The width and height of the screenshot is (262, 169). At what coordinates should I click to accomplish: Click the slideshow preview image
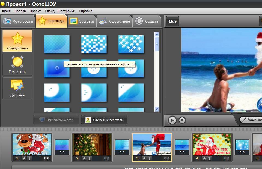coord(222,70)
